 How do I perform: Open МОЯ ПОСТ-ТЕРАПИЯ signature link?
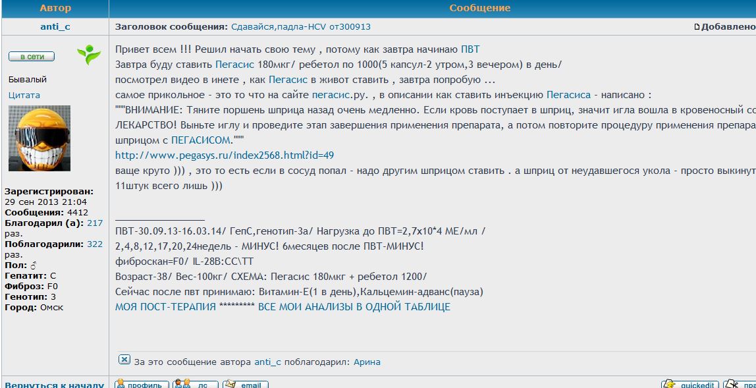click(x=165, y=307)
